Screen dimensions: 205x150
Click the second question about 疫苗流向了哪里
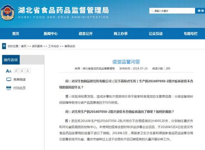119,112
